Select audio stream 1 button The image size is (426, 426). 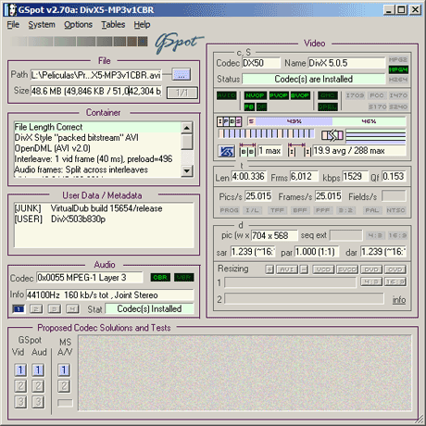(x=19, y=308)
